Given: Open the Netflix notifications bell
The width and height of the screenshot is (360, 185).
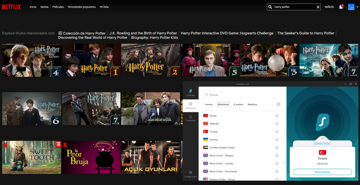Looking at the screenshot, I should click(x=341, y=7).
